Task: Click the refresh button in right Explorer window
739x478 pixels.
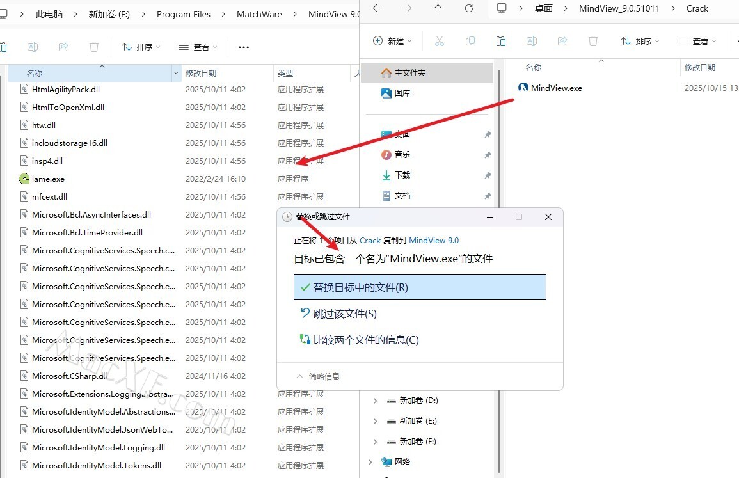Action: (469, 8)
